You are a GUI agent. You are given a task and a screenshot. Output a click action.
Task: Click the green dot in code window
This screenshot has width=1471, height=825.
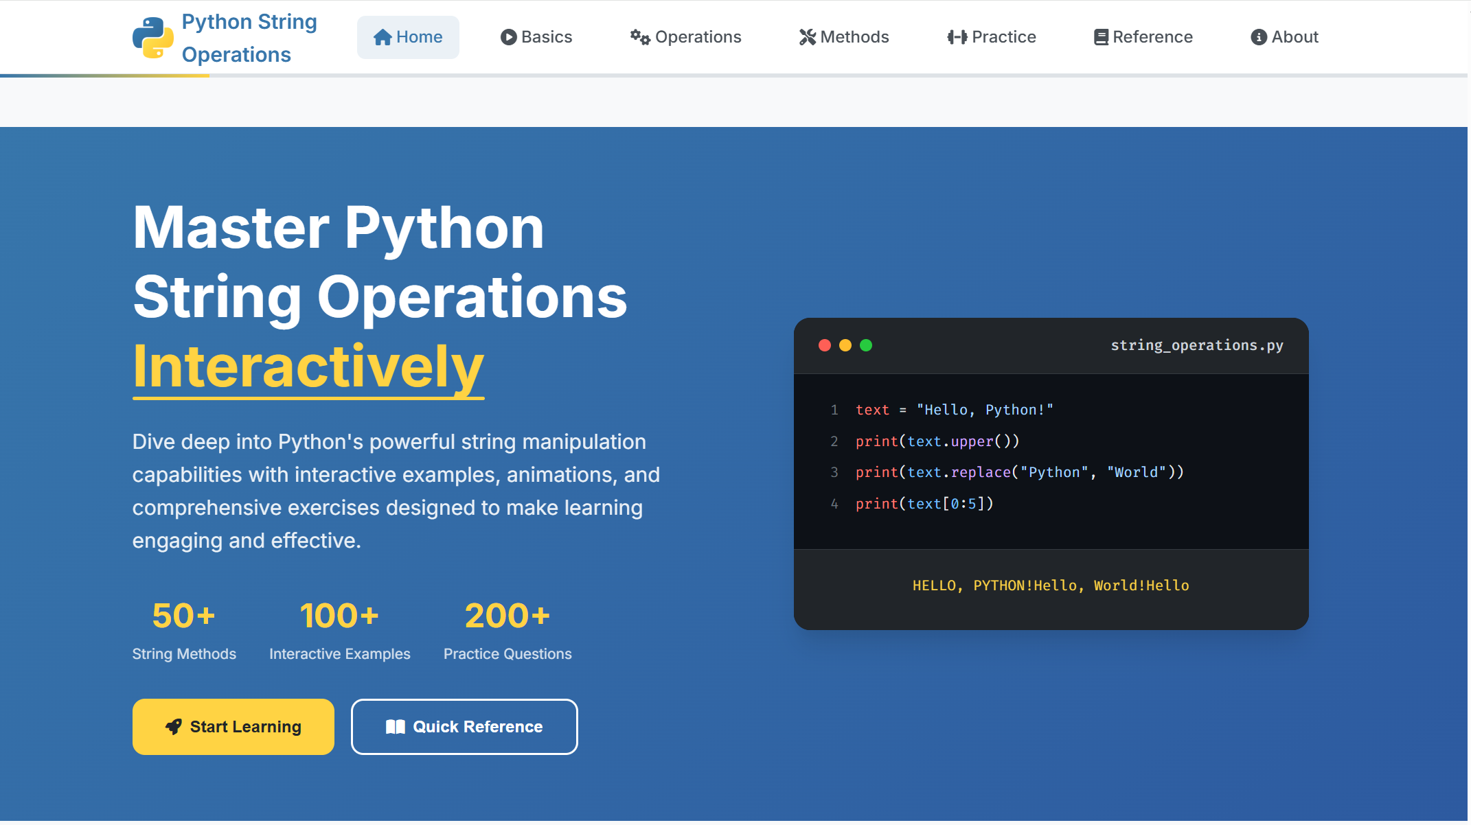point(866,345)
